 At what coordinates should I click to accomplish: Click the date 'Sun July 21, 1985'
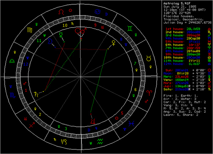pos(180,7)
